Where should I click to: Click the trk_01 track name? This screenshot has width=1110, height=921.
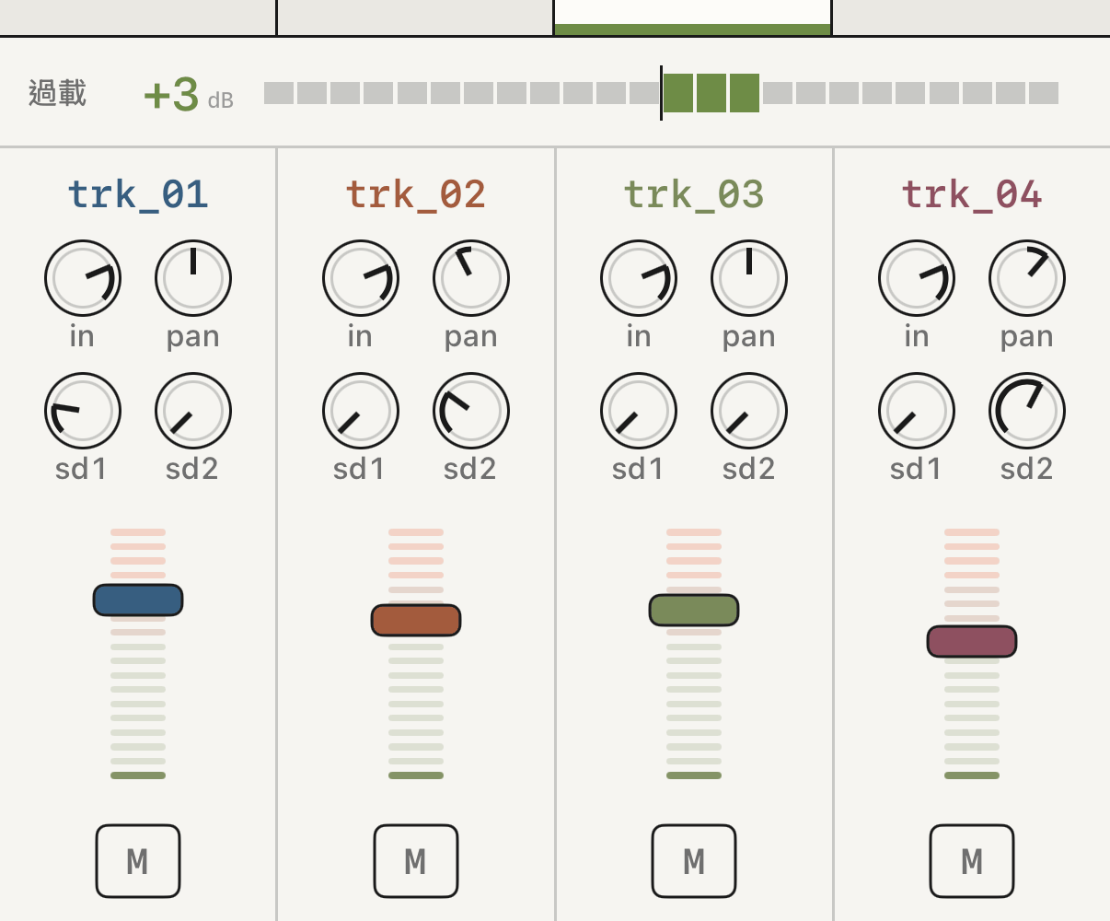(138, 194)
